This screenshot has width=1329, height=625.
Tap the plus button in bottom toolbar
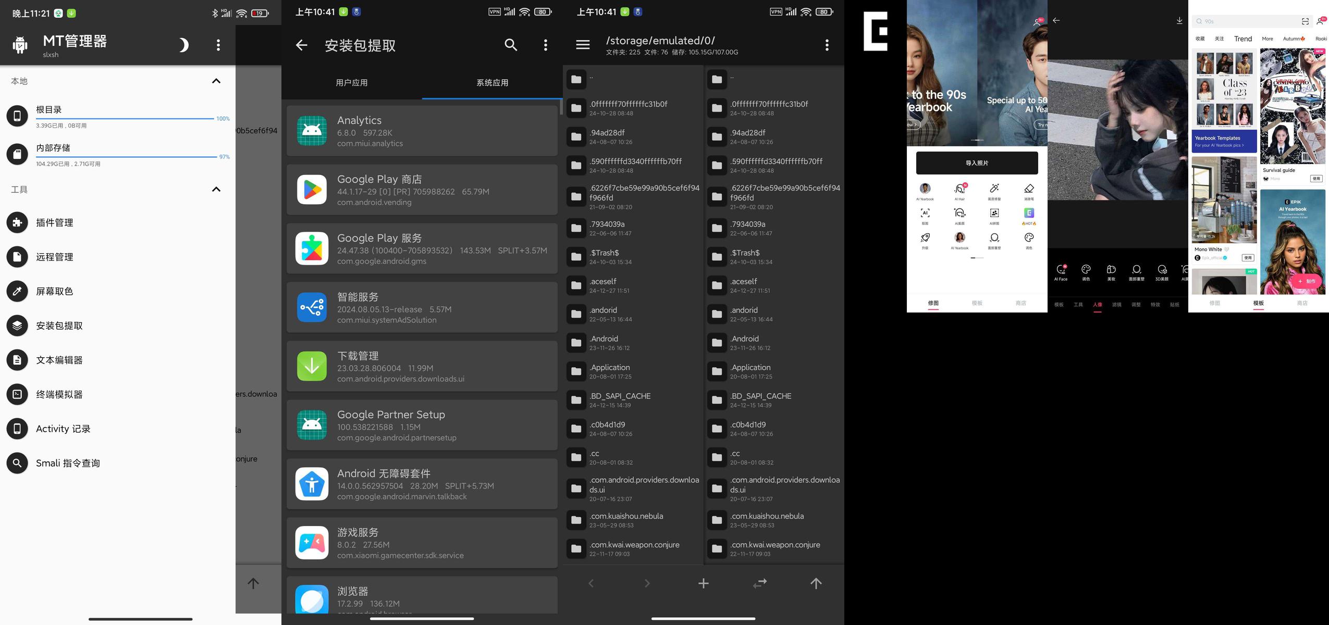pos(703,583)
